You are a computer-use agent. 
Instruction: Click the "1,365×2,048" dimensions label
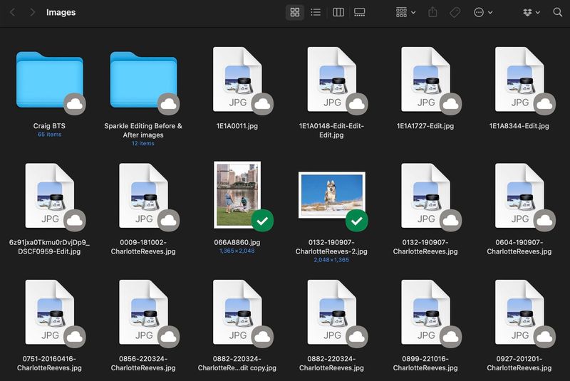click(237, 251)
